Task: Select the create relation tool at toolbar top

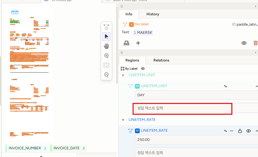Action: pos(106,27)
